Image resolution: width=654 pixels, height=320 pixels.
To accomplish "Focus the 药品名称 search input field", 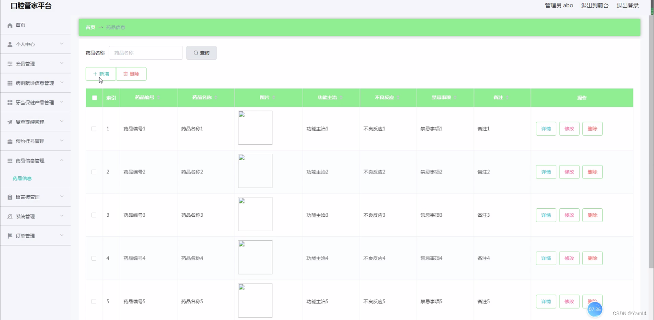I will [146, 53].
